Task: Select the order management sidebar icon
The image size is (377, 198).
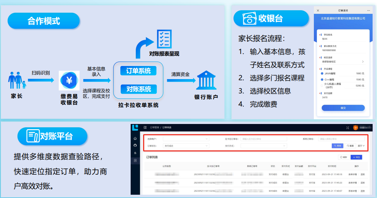Action: [x=135, y=160]
